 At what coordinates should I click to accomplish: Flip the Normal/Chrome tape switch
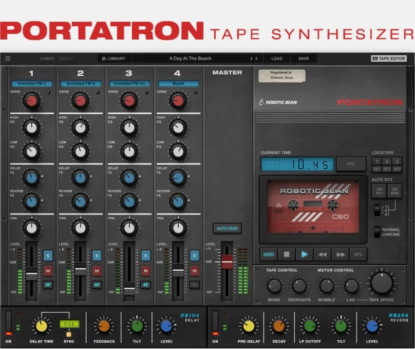pos(377,232)
